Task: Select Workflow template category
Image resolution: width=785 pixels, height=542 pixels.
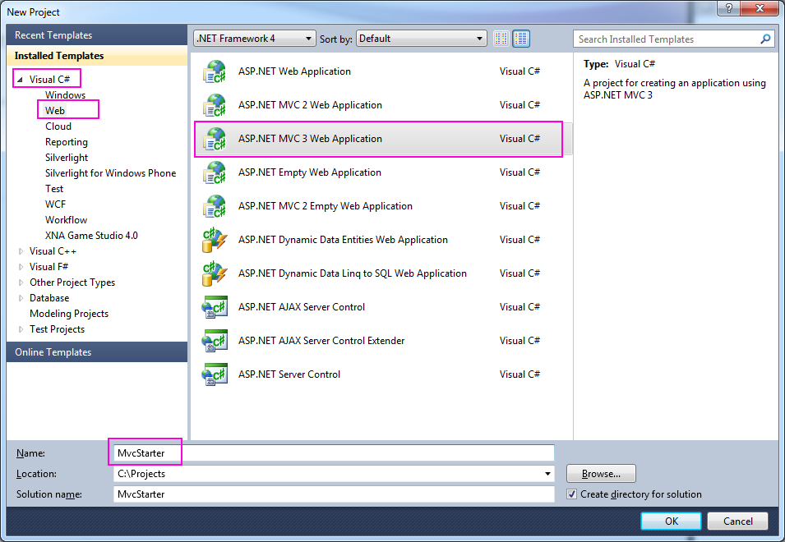Action: click(x=66, y=220)
